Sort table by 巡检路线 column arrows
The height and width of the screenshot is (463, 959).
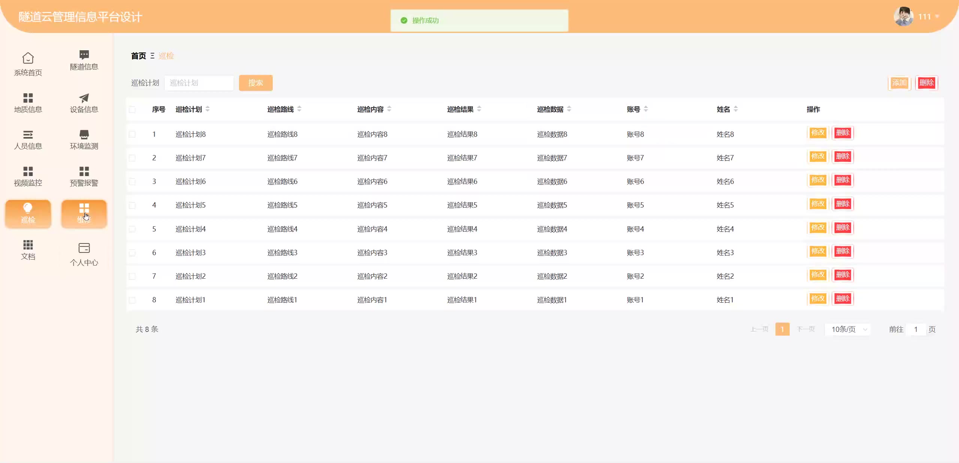click(299, 109)
